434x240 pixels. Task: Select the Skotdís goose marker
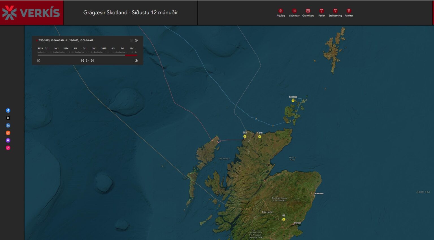pos(293,101)
